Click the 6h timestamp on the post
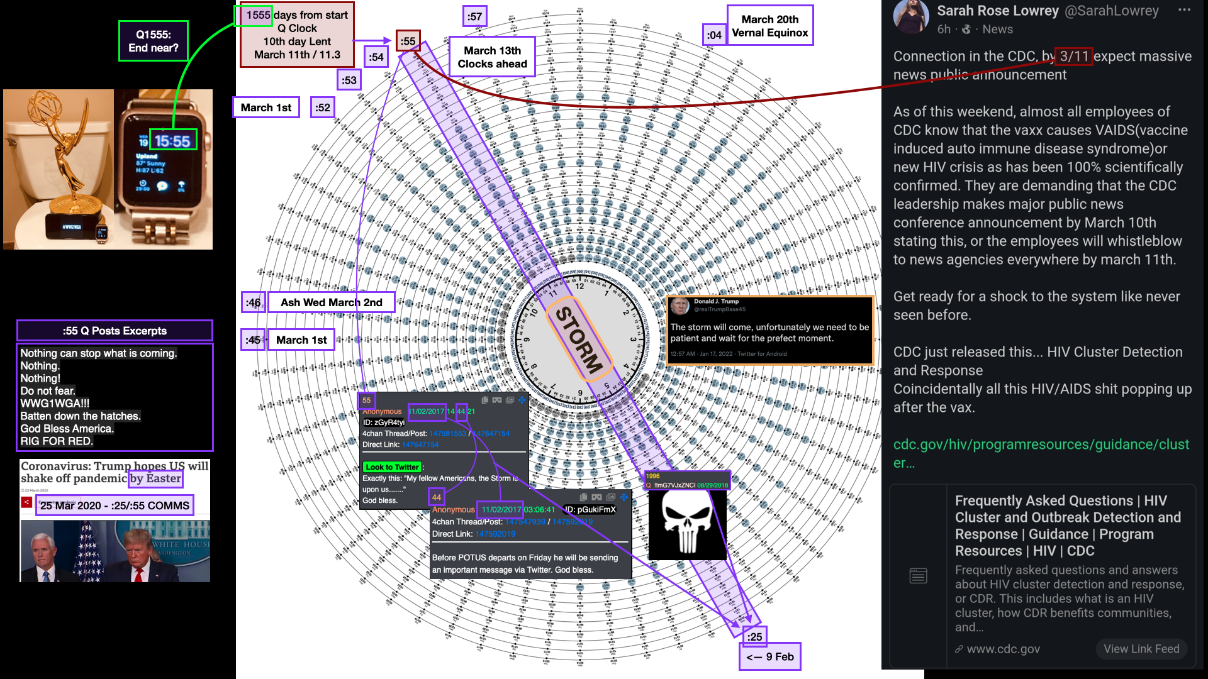The height and width of the screenshot is (679, 1208). tap(944, 30)
